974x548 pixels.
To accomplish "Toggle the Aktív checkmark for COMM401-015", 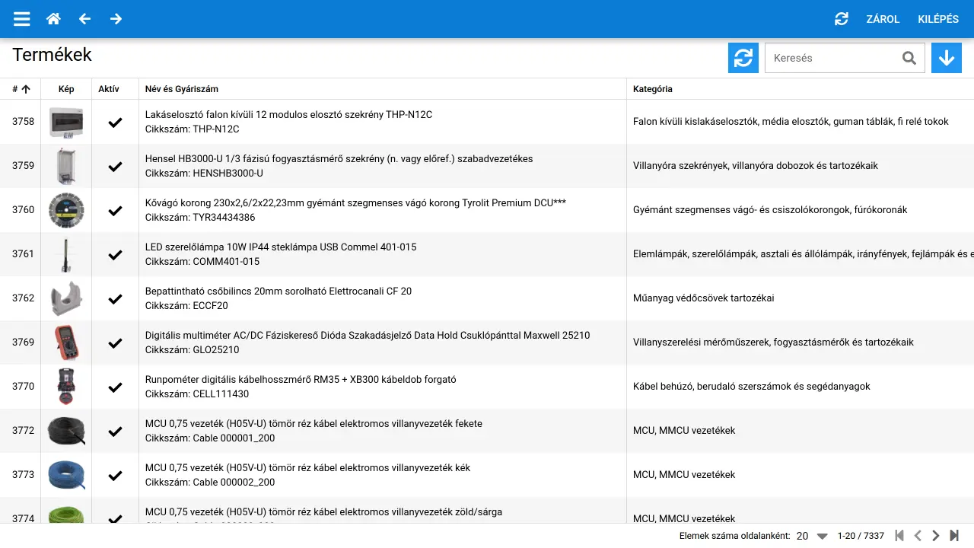I will tap(115, 254).
